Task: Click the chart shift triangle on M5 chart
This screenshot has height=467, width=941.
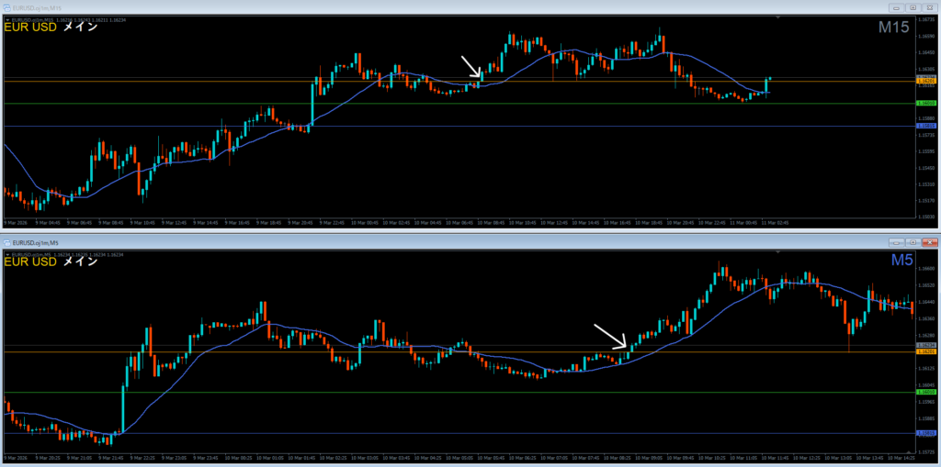Action: click(x=778, y=252)
